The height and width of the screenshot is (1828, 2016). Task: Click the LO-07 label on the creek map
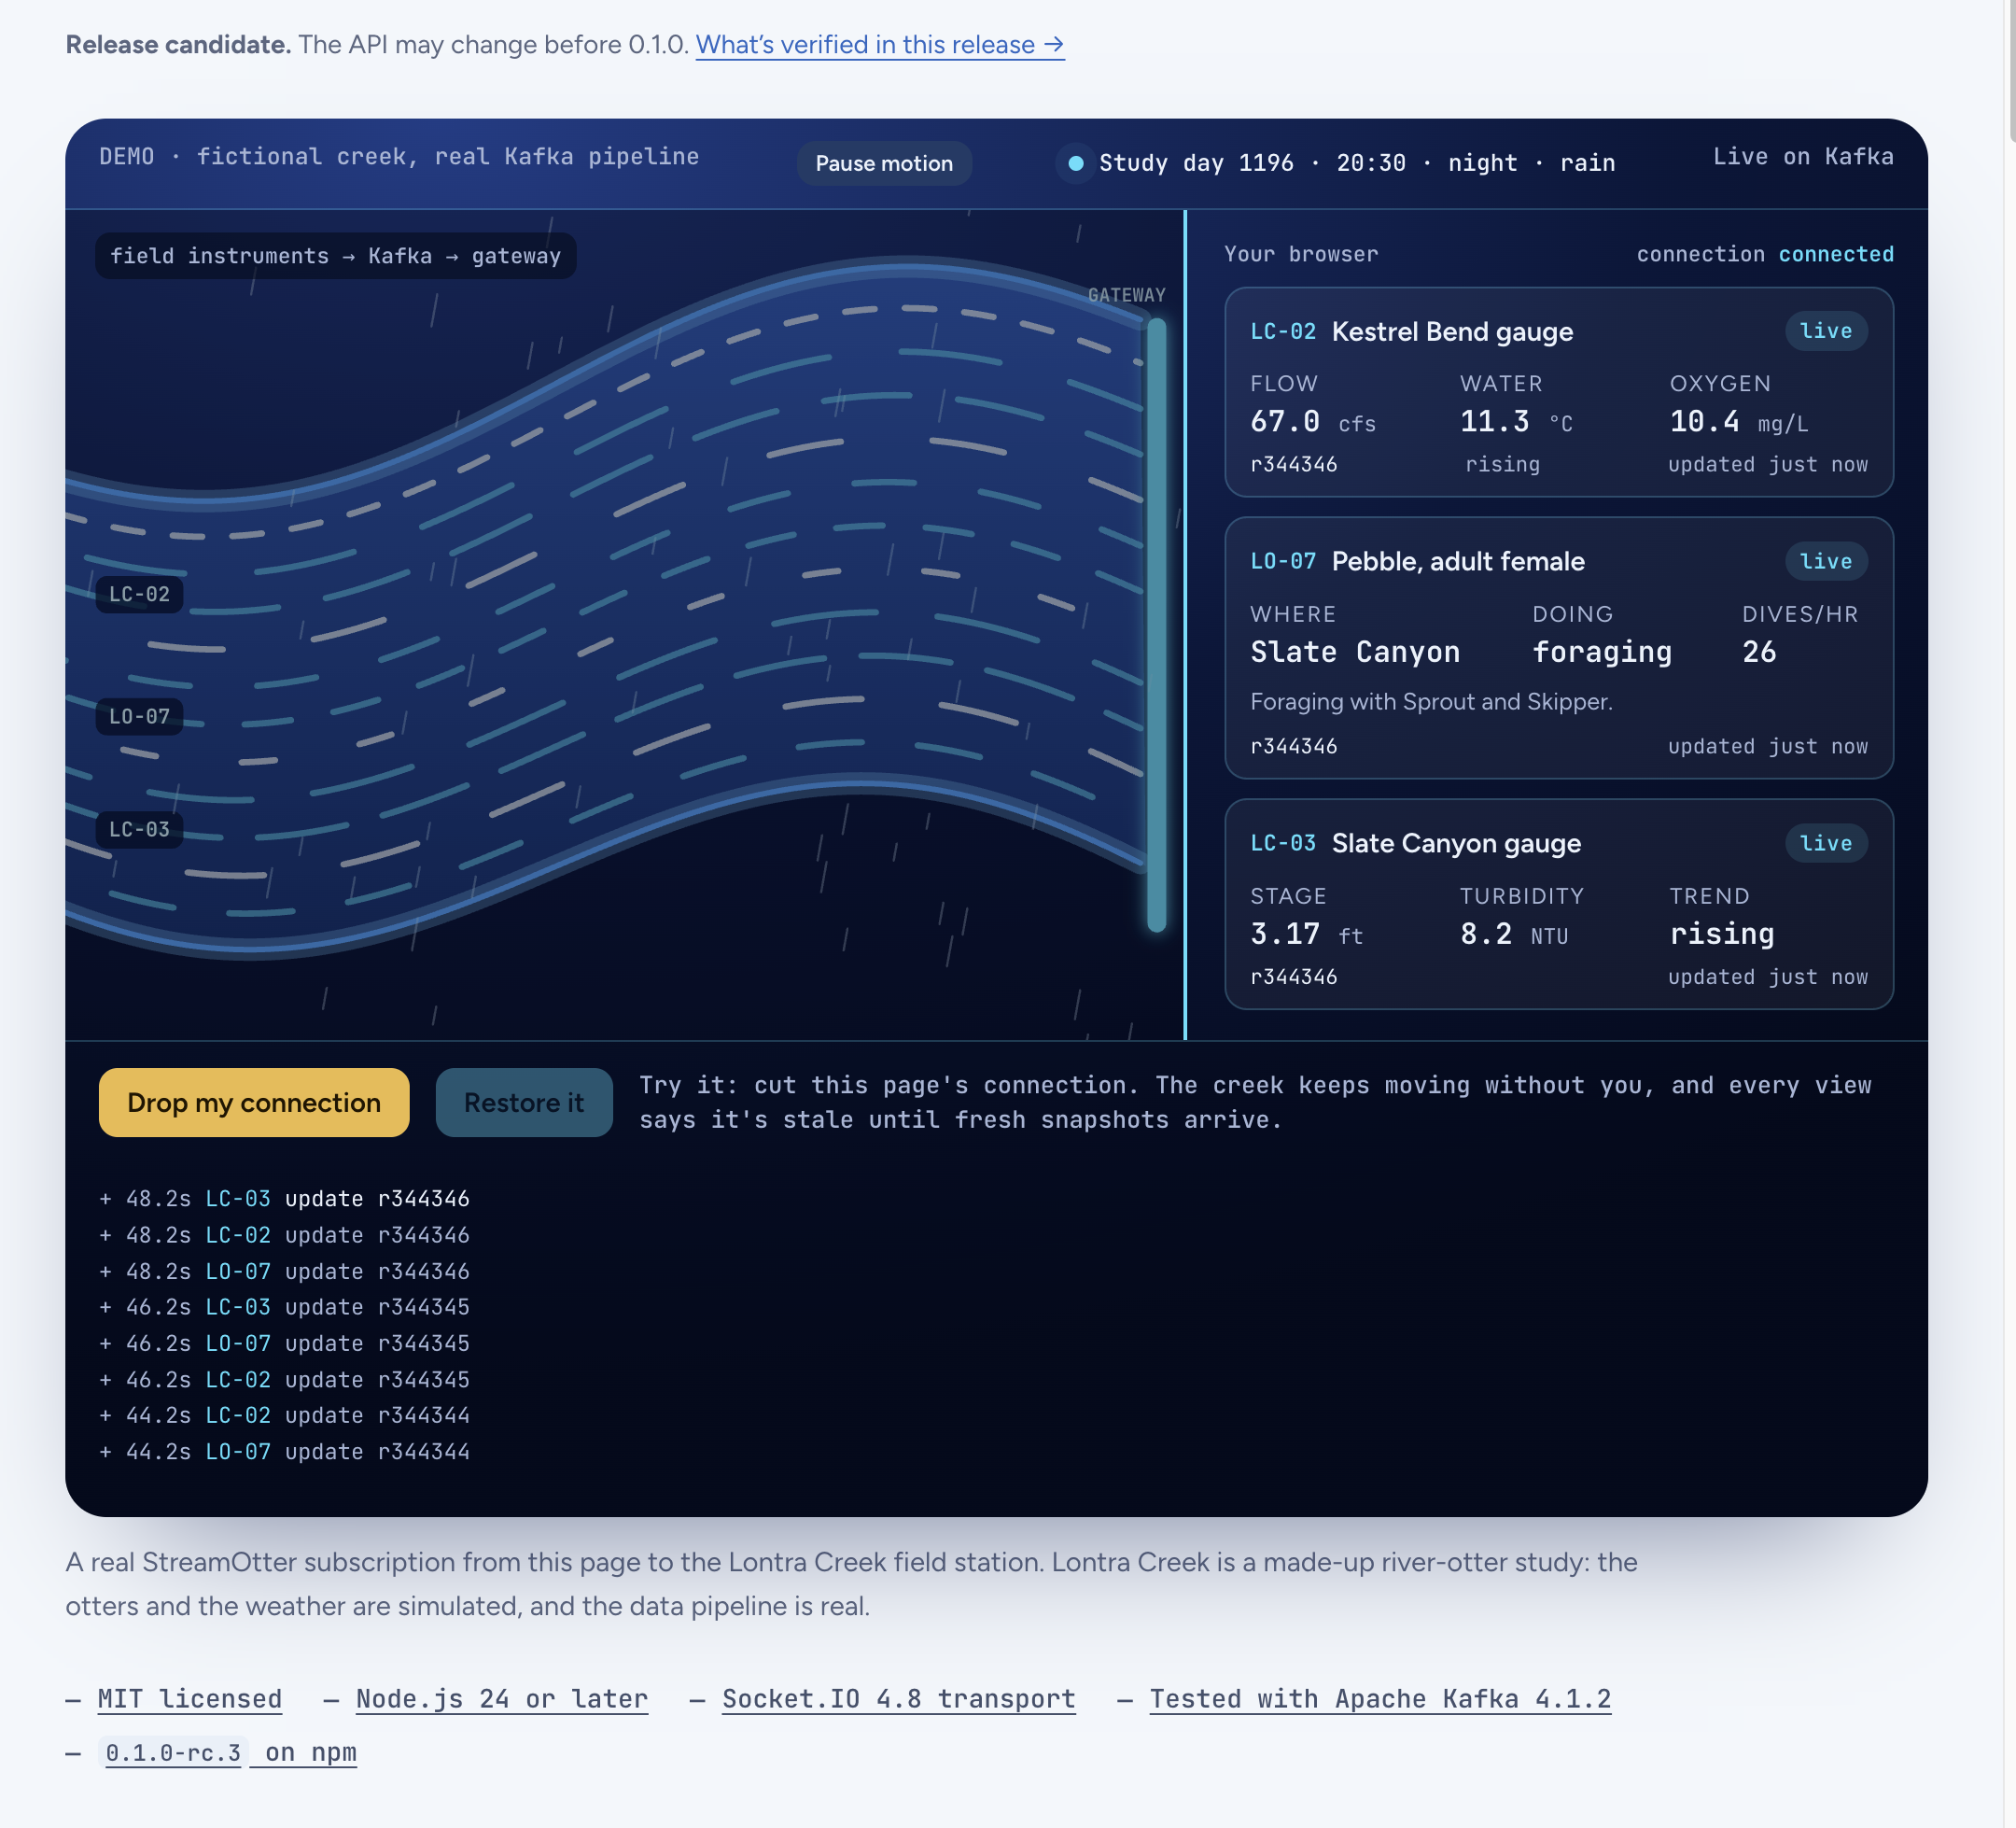139,716
